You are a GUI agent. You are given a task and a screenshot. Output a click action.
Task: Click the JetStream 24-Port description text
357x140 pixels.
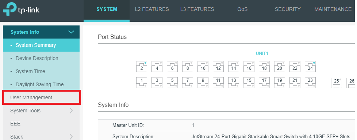271,137
